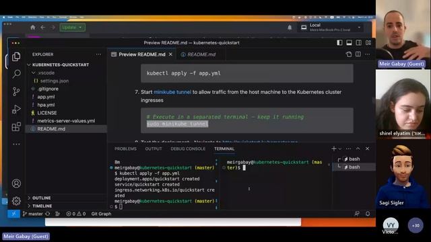Go forward arrow in background window

[x=53, y=27]
